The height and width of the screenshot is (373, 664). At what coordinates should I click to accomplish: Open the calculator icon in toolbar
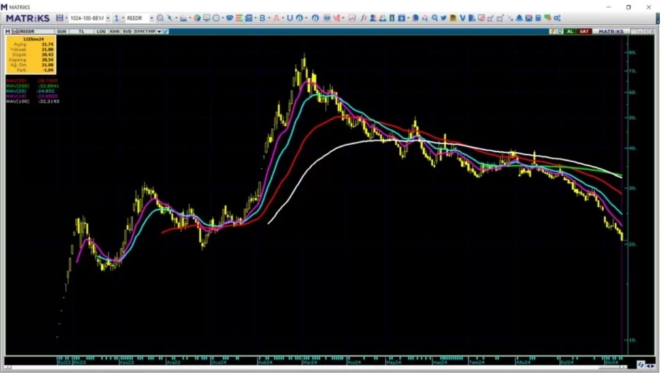[x=538, y=18]
